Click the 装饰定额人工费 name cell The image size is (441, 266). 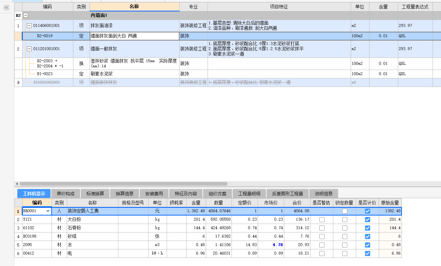click(x=93, y=211)
